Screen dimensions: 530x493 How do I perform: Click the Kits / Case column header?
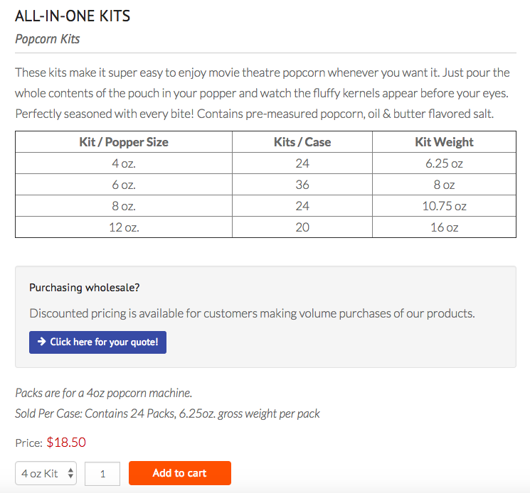(x=302, y=142)
